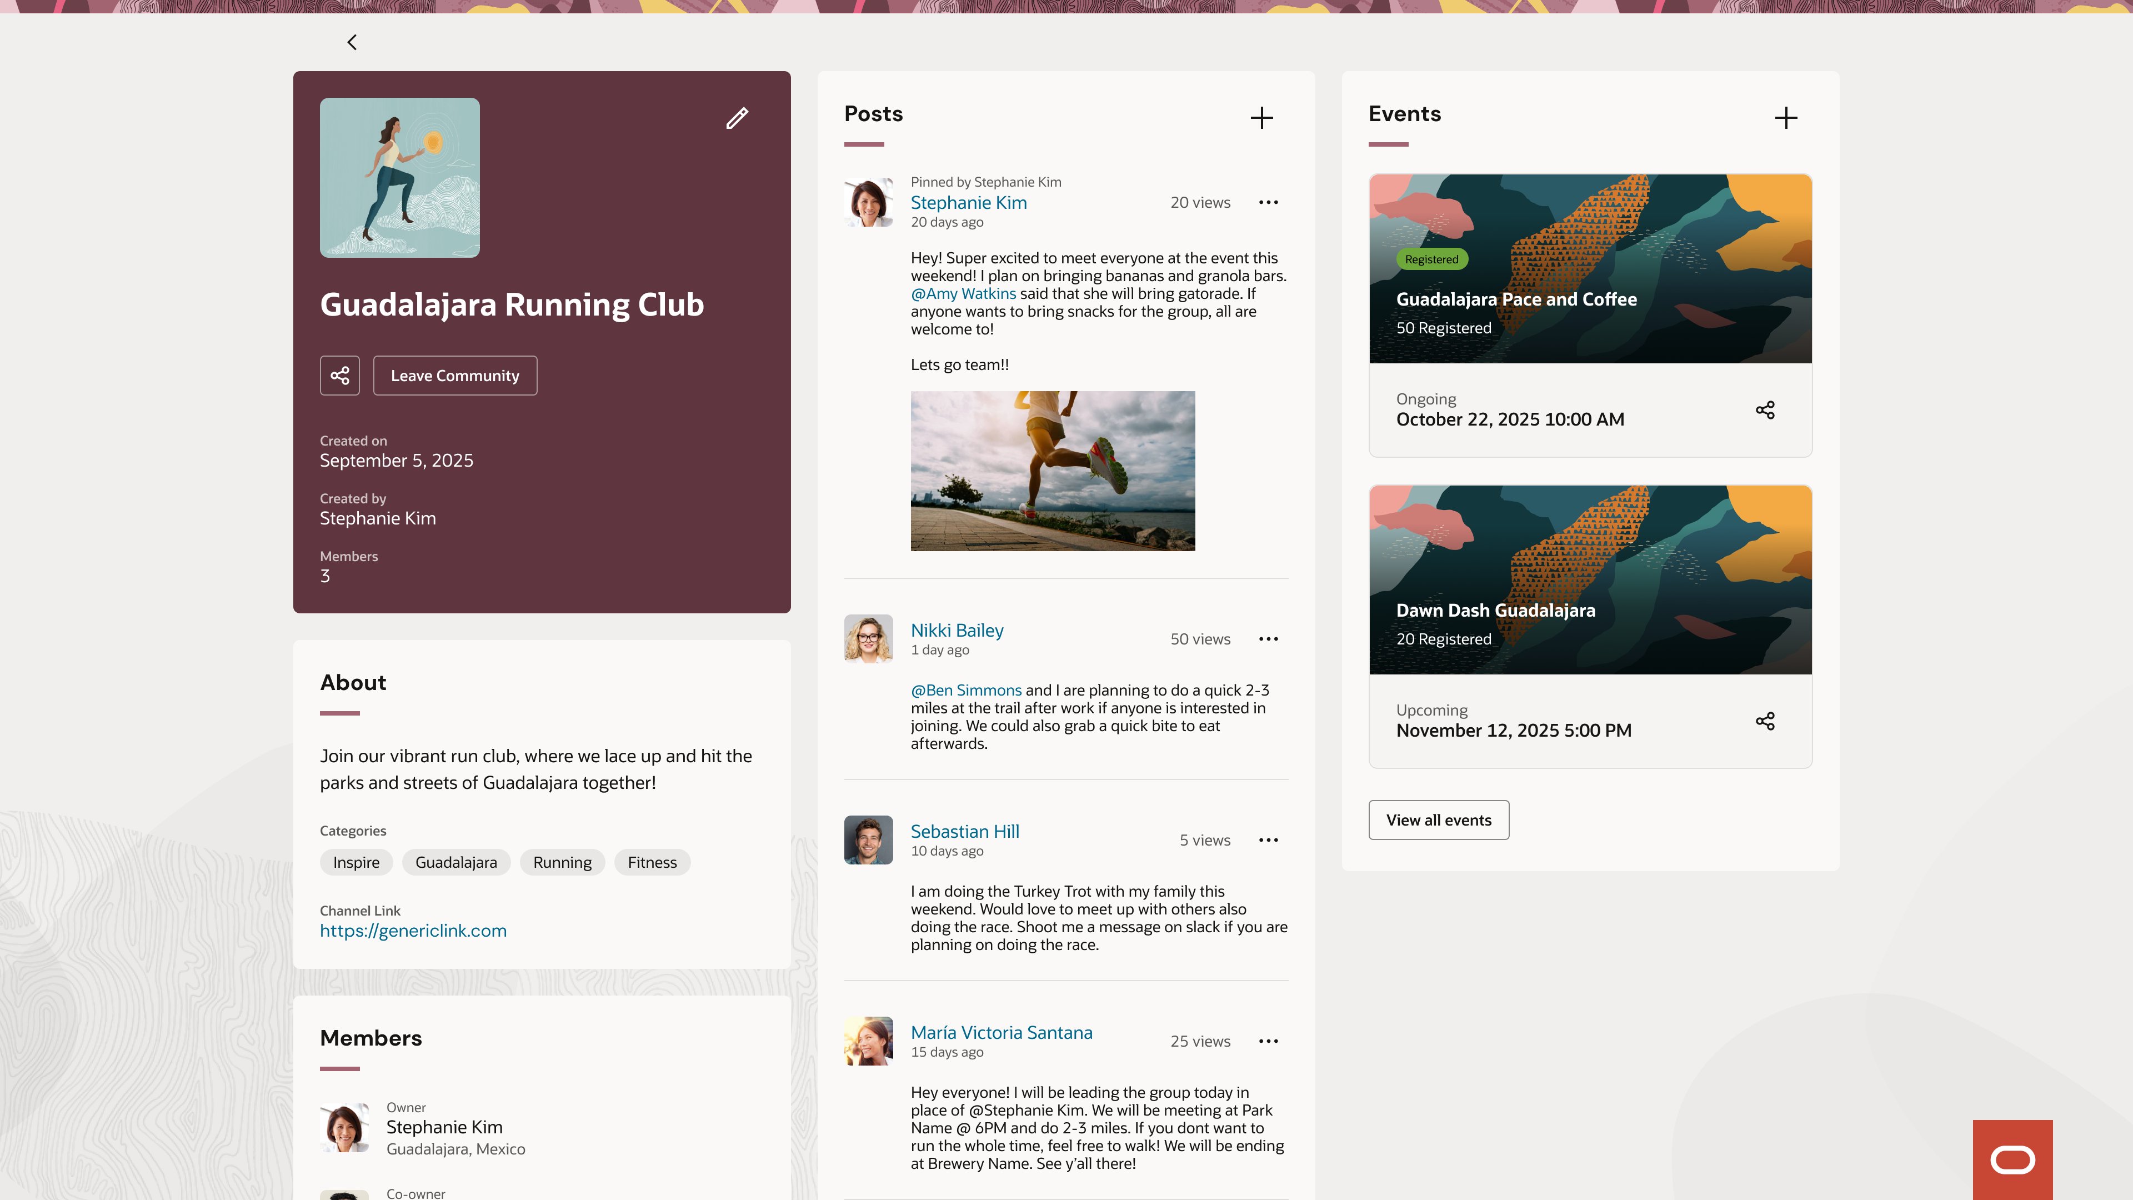Click Nikki Bailey's avatar photo
Image resolution: width=2133 pixels, height=1200 pixels.
click(x=869, y=638)
